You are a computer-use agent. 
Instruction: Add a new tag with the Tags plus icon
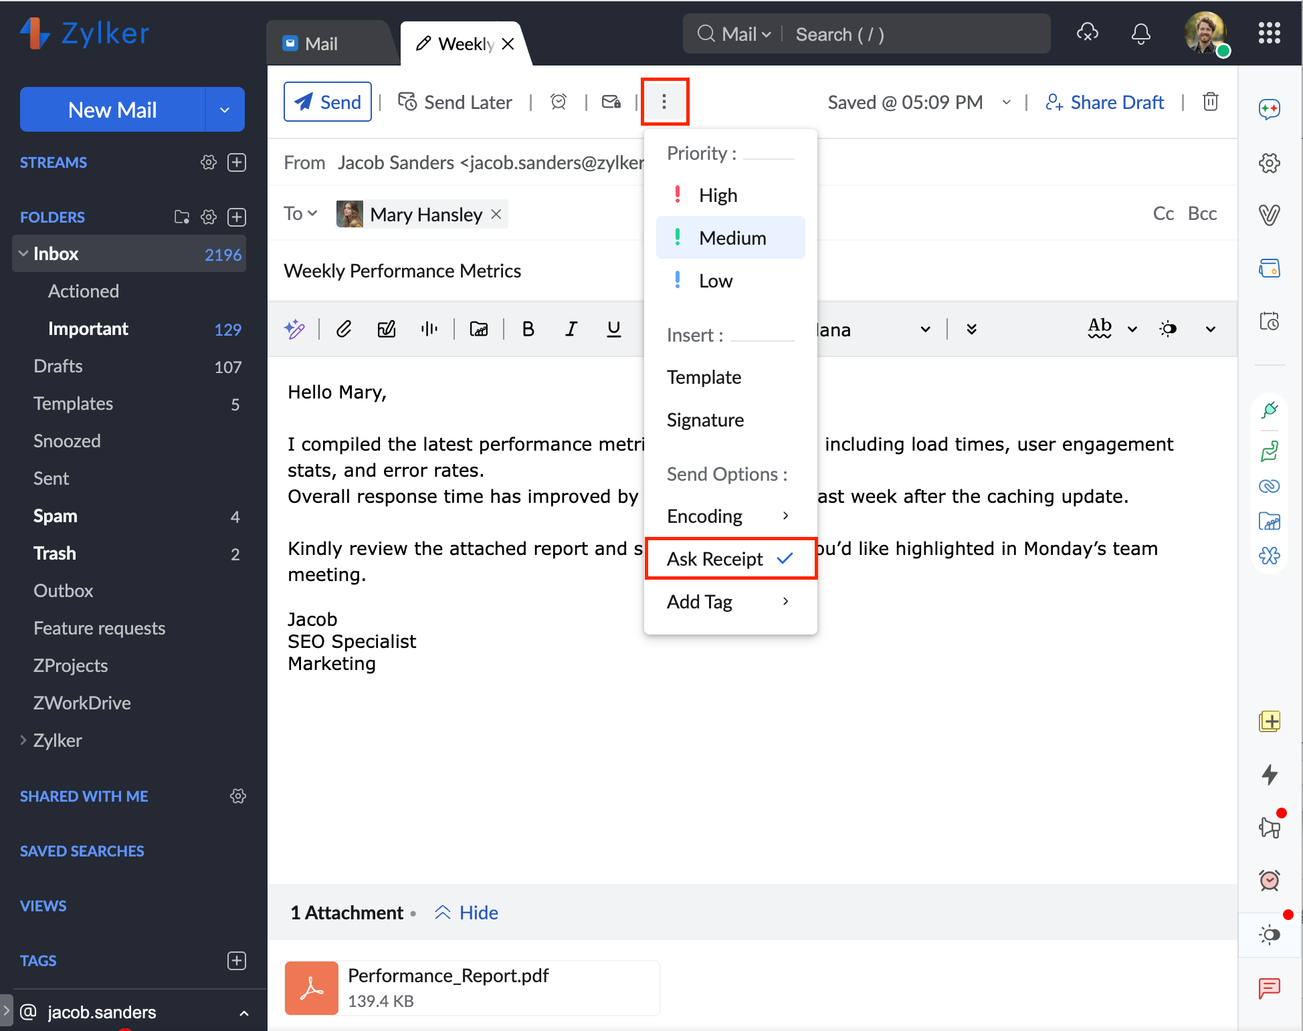(237, 961)
